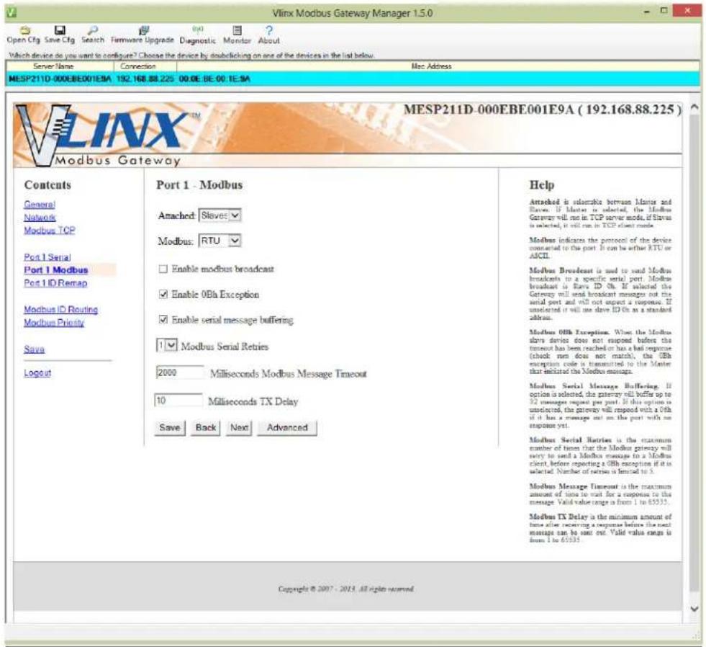Image resolution: width=706 pixels, height=647 pixels.
Task: Go to General settings page
Action: tap(40, 205)
